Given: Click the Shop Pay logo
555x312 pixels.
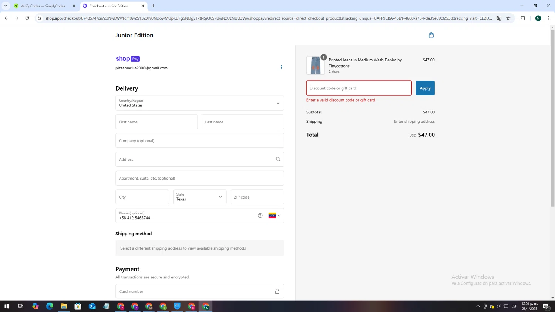Looking at the screenshot, I should (x=128, y=59).
